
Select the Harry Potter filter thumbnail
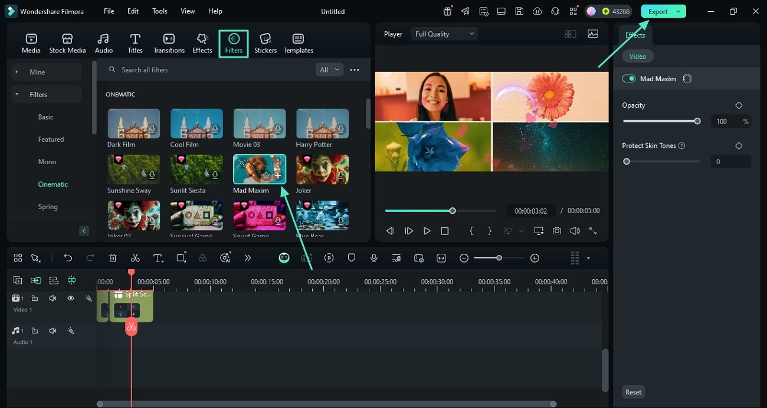pos(322,123)
